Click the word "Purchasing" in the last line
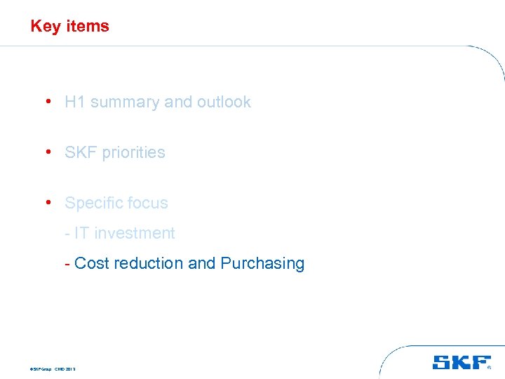 click(x=262, y=264)
